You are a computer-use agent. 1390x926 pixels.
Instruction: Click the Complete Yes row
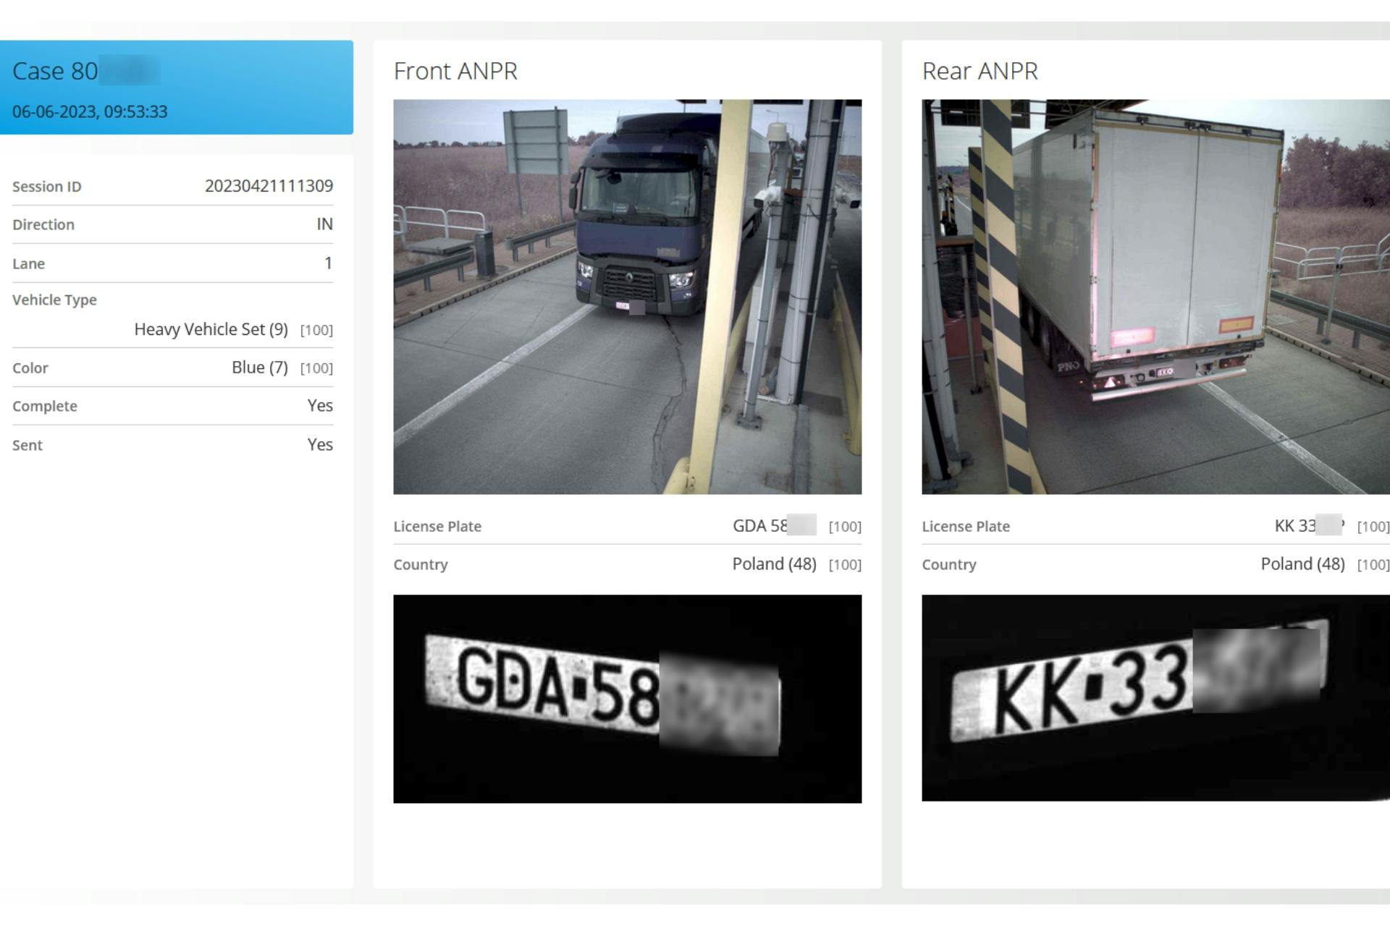172,406
